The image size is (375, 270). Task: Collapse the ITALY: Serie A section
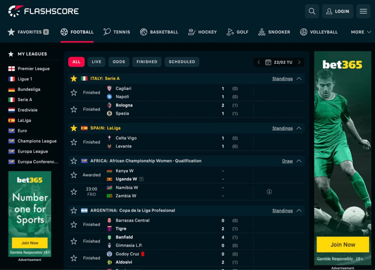[299, 78]
